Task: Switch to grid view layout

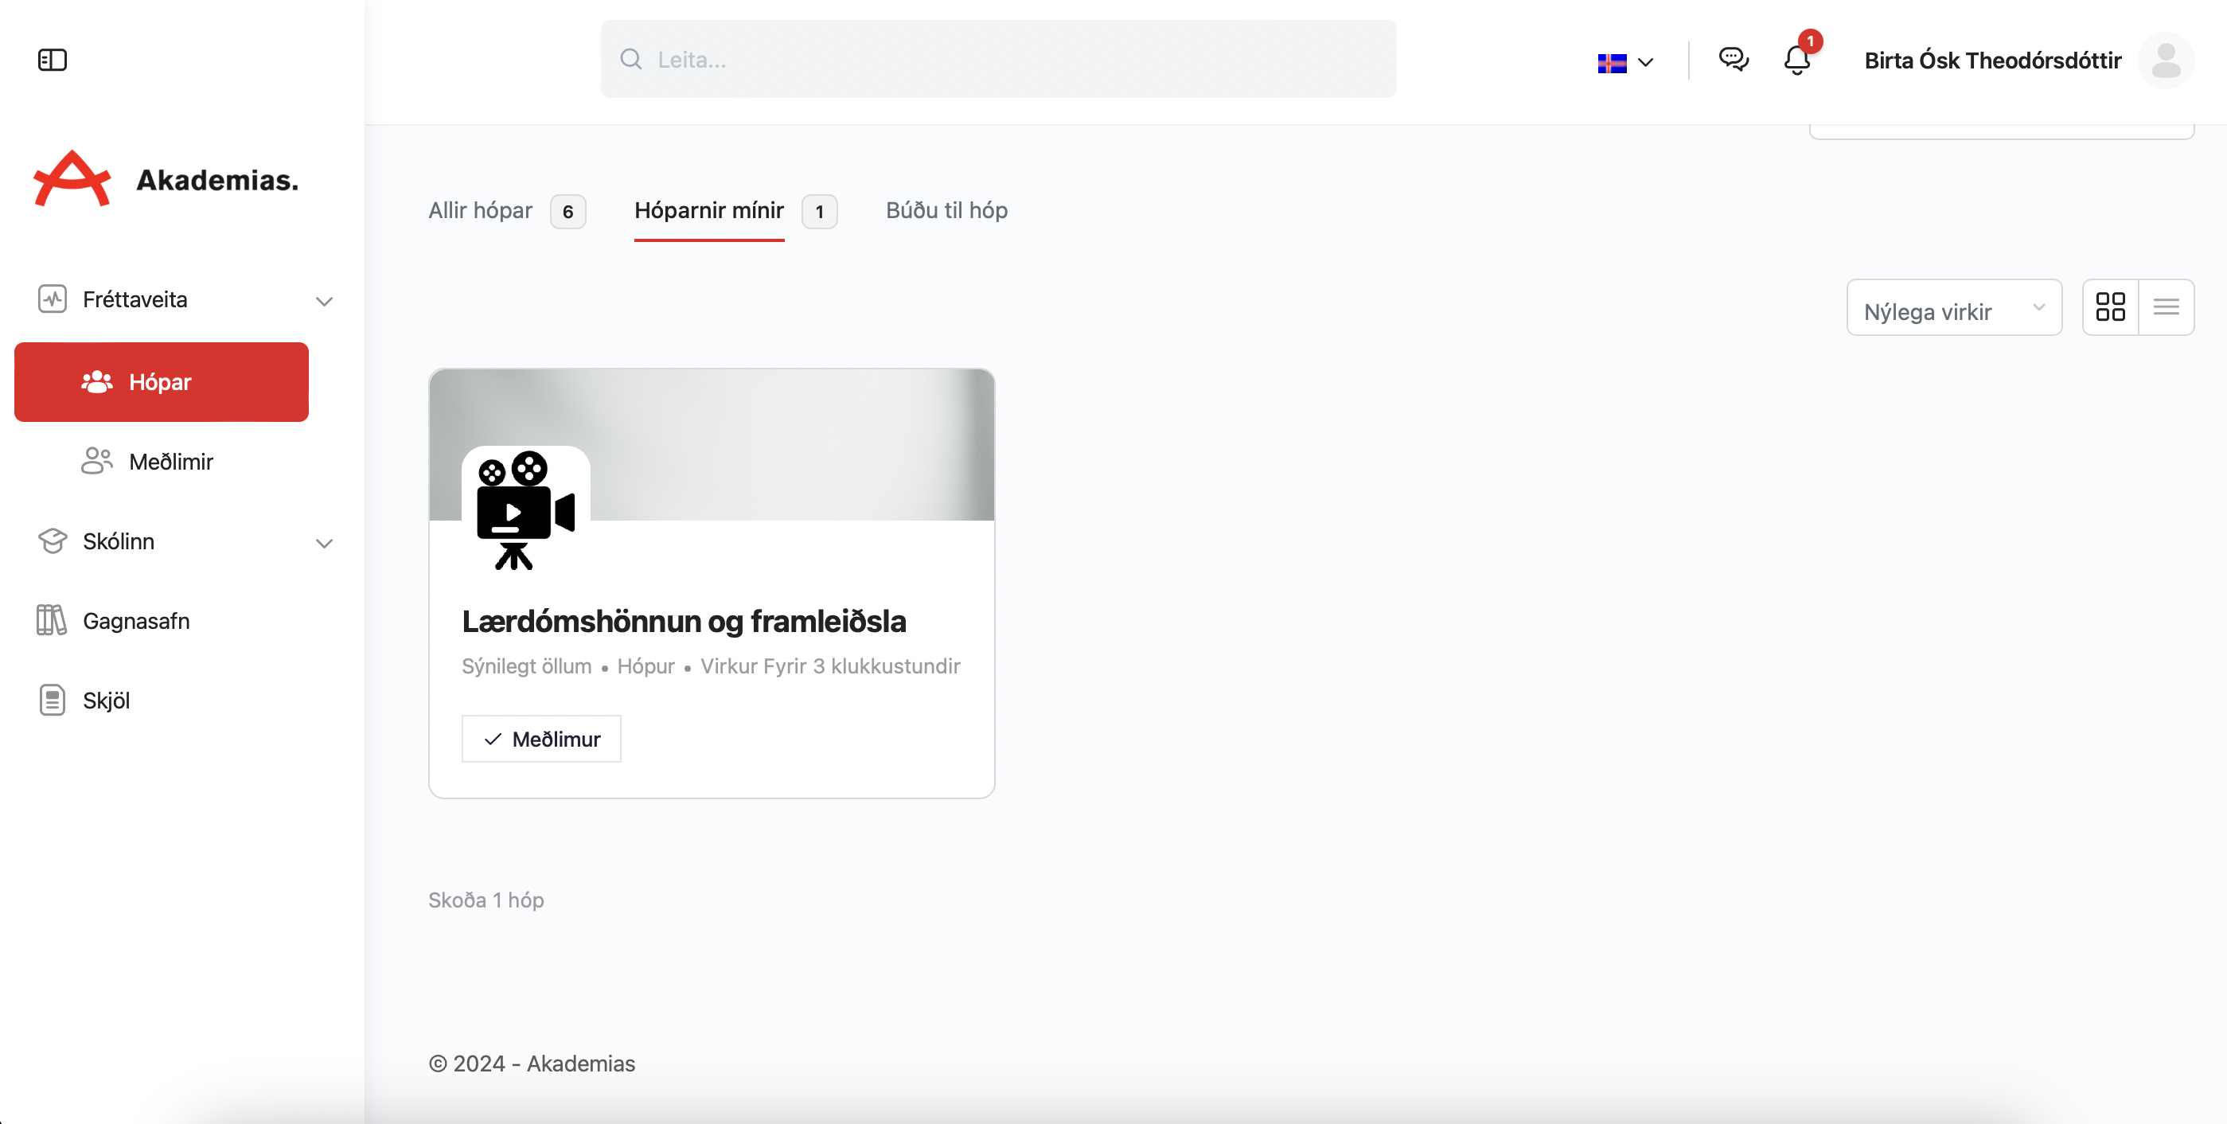Action: pyautogui.click(x=2110, y=307)
